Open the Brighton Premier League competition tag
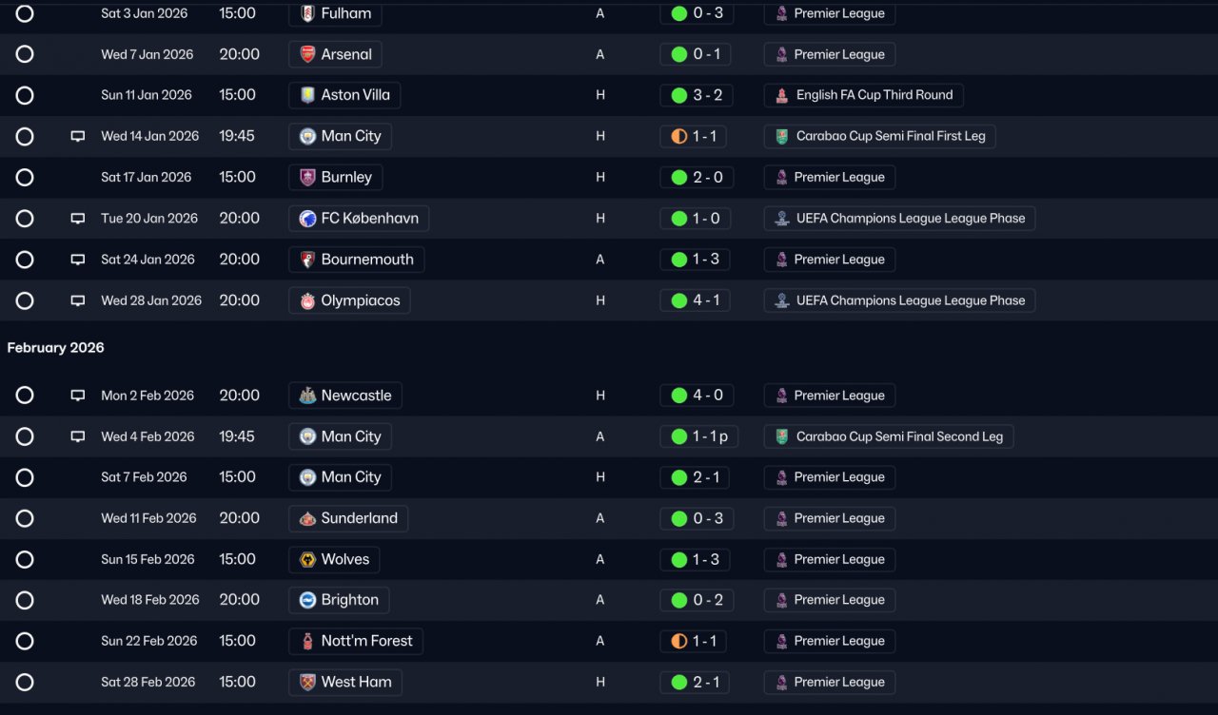The image size is (1218, 715). click(x=829, y=600)
